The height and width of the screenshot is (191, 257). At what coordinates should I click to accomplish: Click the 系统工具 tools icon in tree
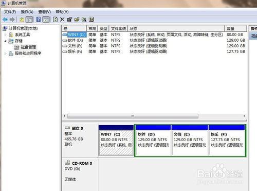click(x=11, y=34)
